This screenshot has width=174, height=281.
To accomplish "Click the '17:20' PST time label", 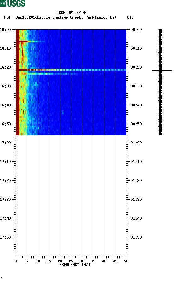I will pos(5,181).
